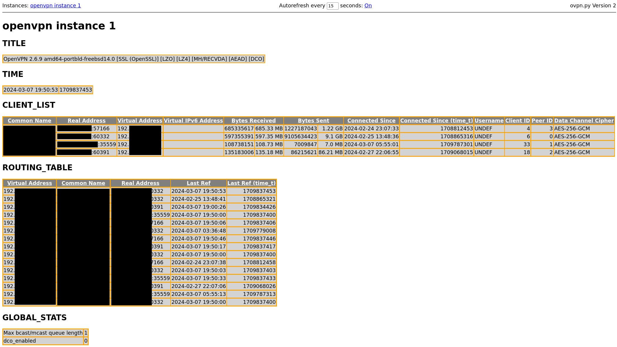
Task: Toggle autorefresh with the On link
Action: tap(368, 6)
